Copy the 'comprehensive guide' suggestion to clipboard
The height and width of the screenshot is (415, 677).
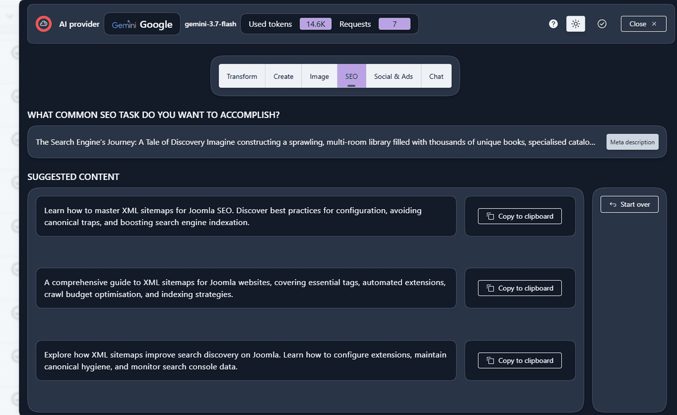click(x=520, y=288)
